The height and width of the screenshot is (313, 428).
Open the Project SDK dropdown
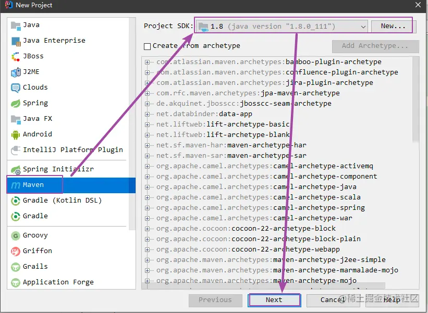[282, 27]
